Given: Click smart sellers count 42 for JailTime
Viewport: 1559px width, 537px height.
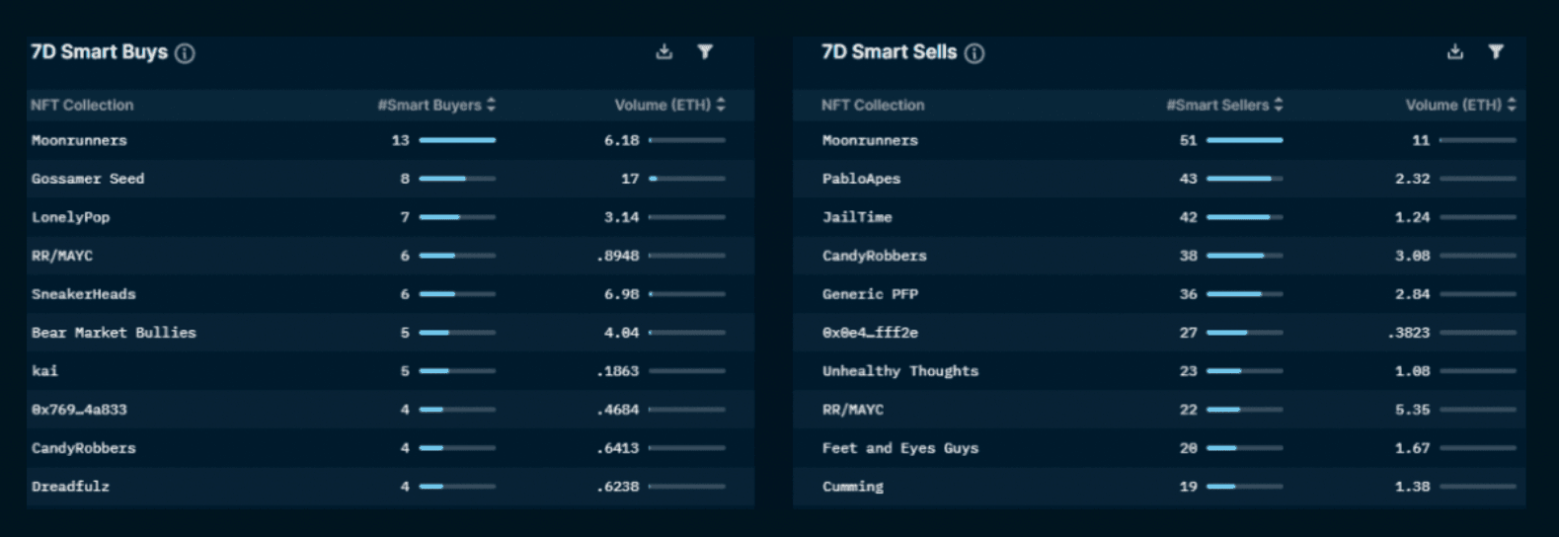Looking at the screenshot, I should point(1189,217).
